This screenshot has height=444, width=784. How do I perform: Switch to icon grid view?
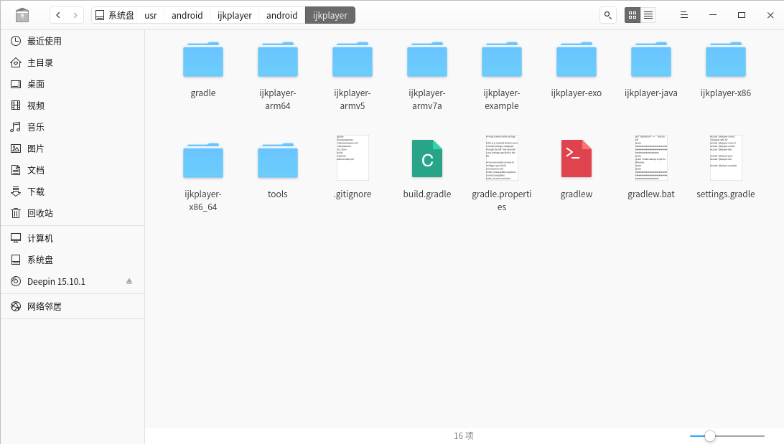click(x=633, y=15)
